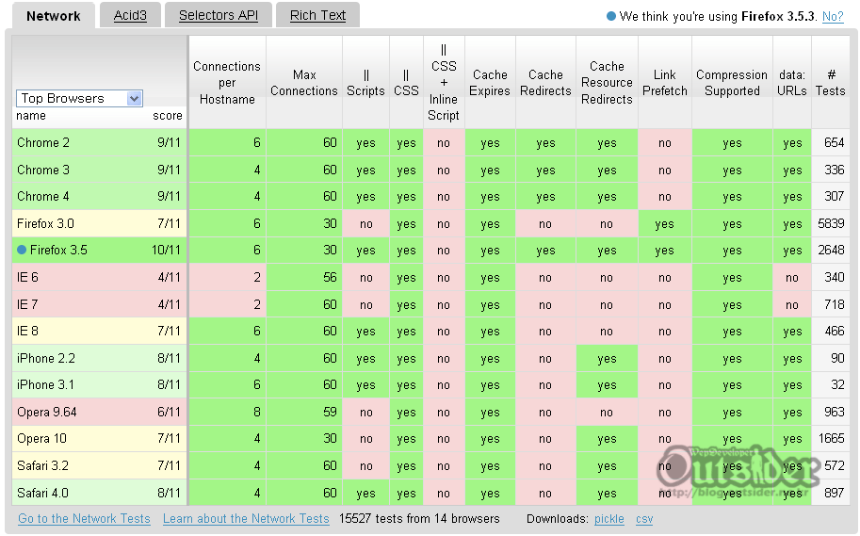Click Cache Resource Redirects 'yes' for iPhone 2.2
Screen dimensions: 860x536
607,358
